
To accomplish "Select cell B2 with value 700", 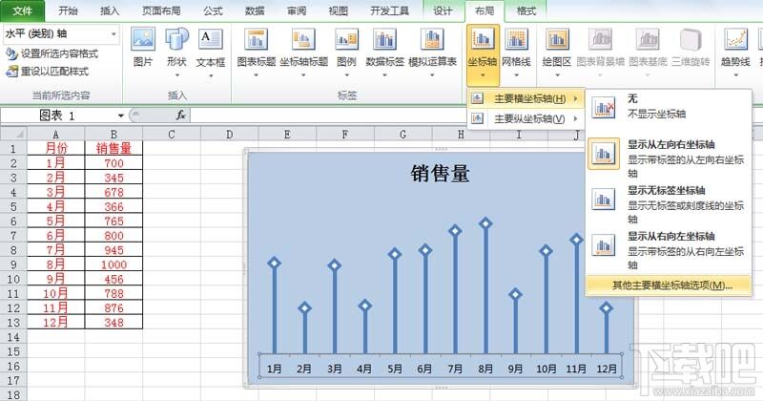I will (x=113, y=162).
